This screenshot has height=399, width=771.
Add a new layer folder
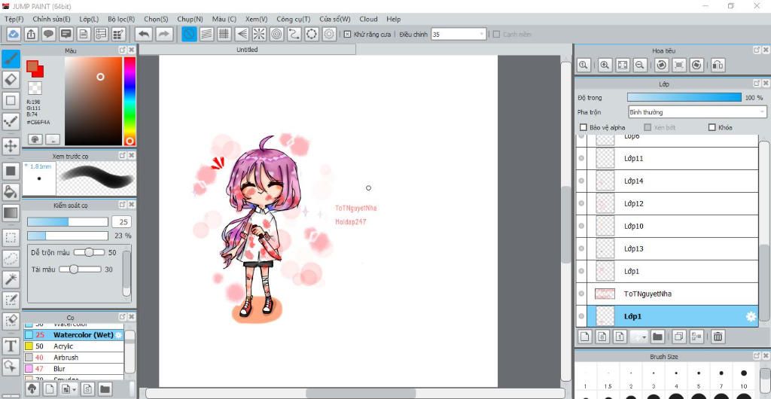point(657,337)
